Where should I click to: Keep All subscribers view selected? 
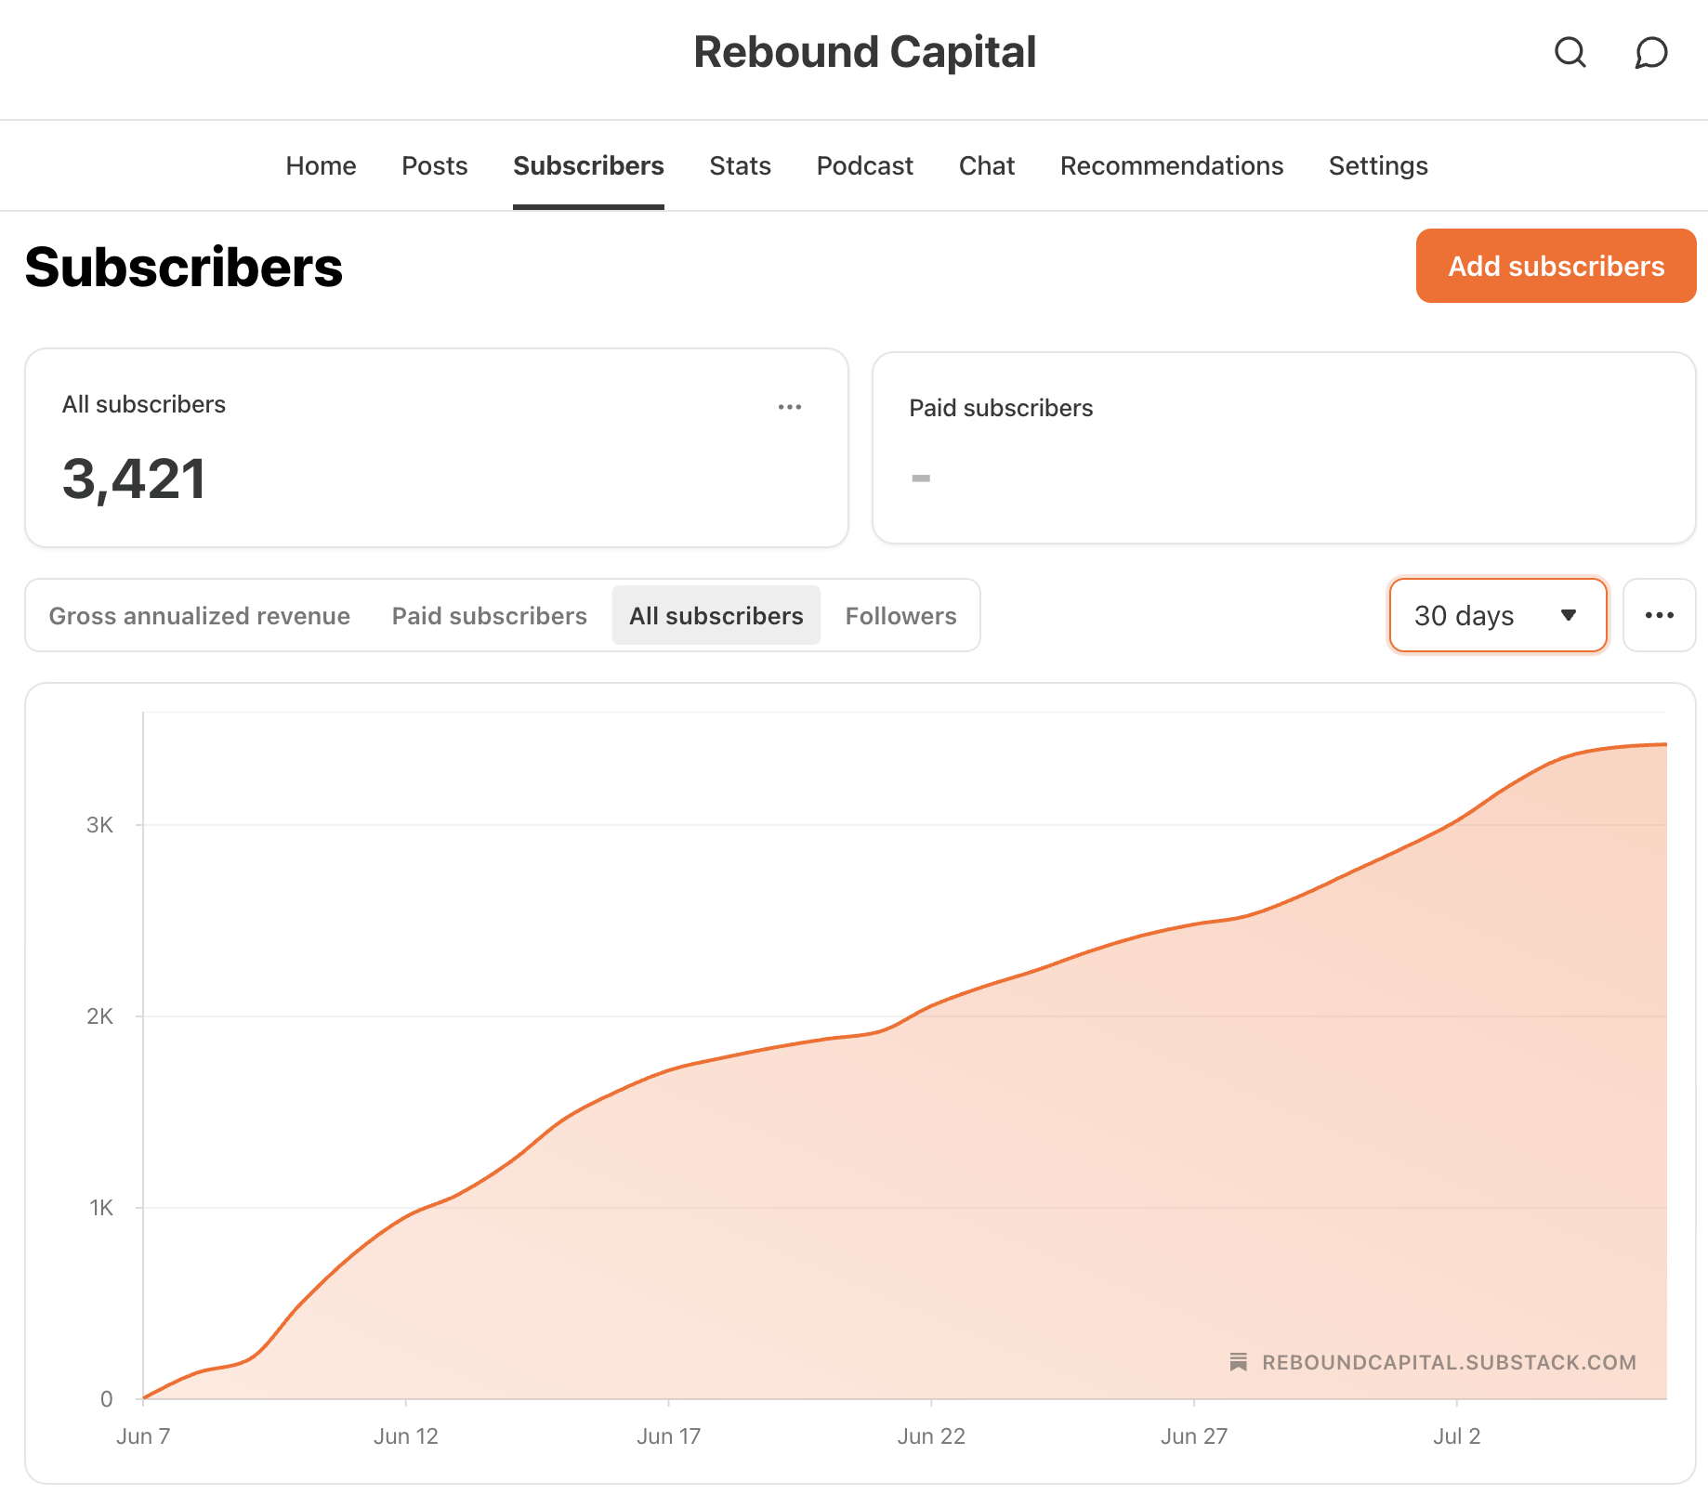coord(716,615)
